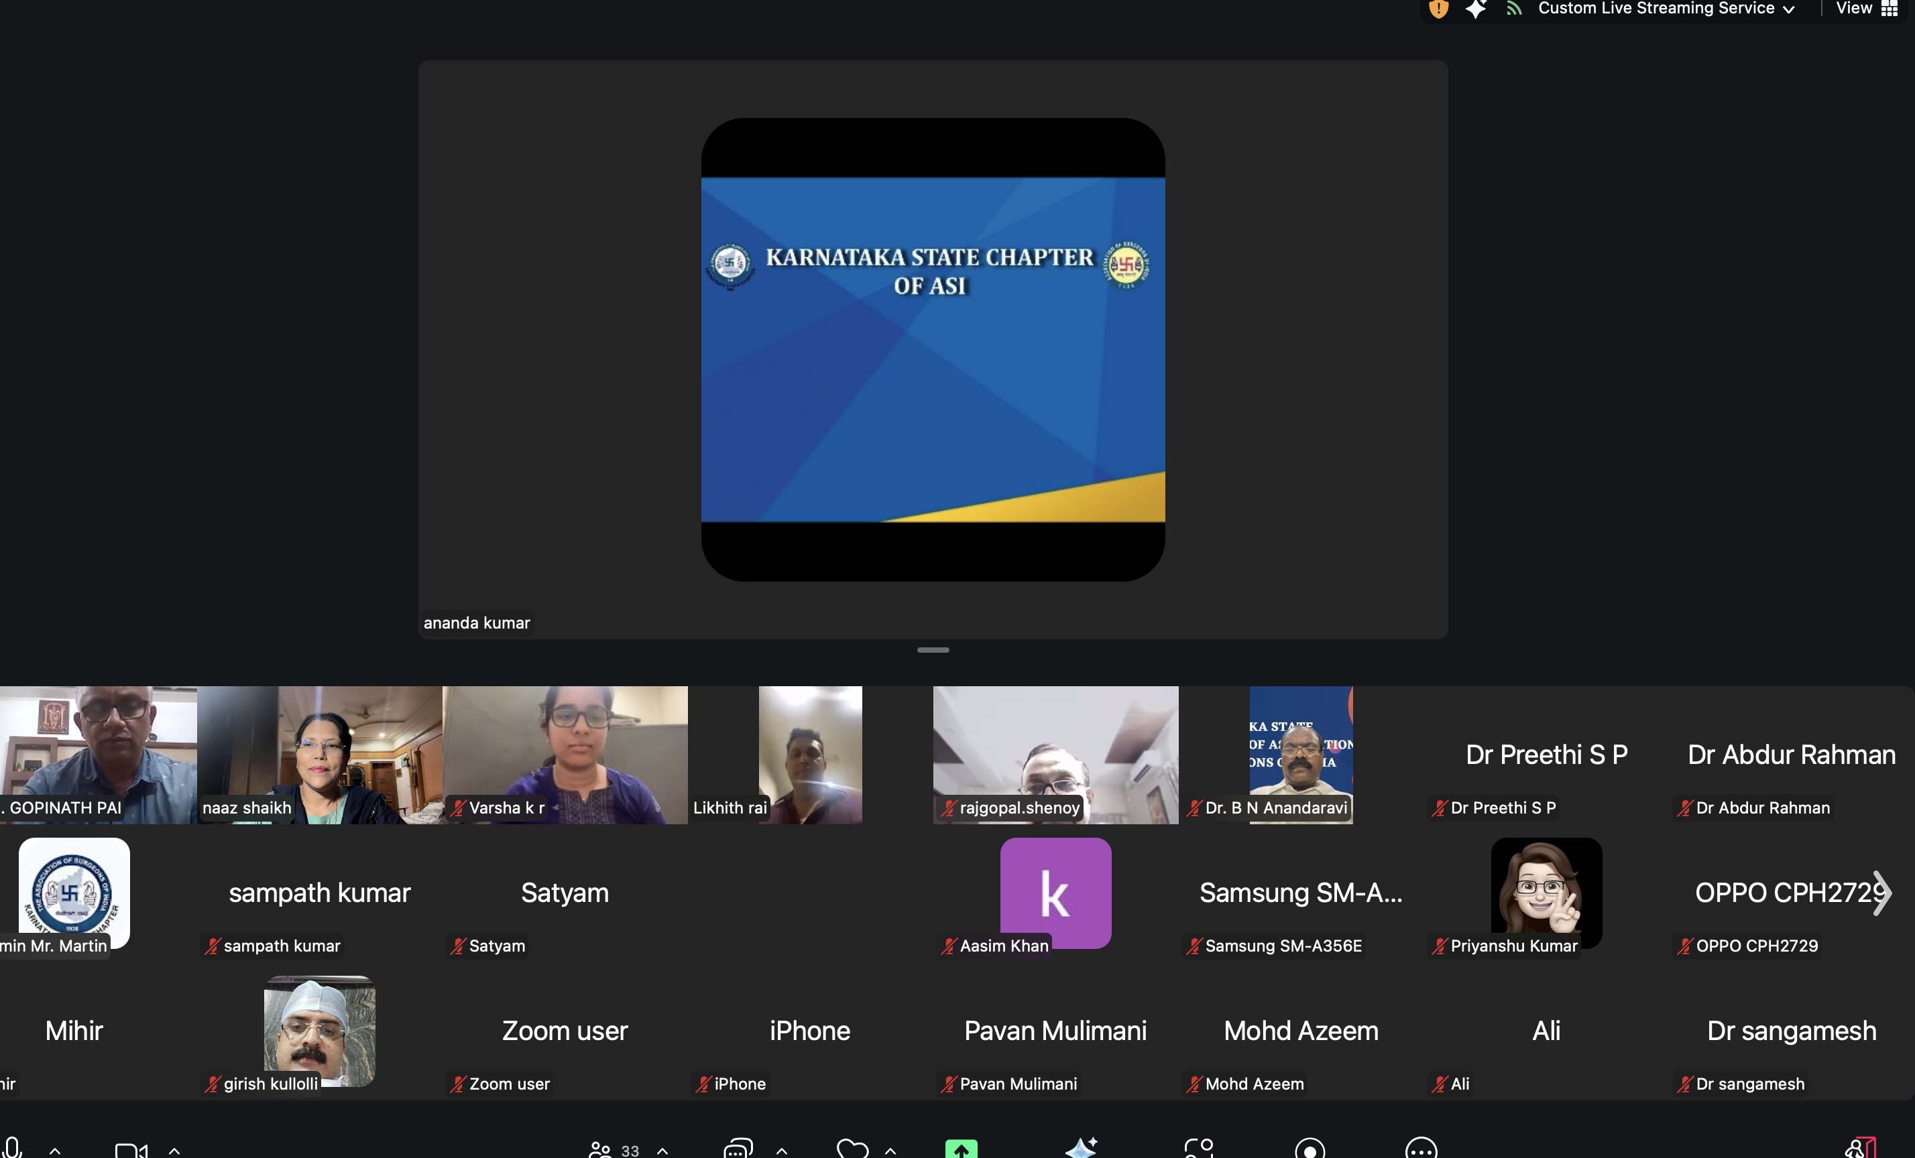Click the green Share Screen button
1915x1158 pixels.
[x=962, y=1149]
